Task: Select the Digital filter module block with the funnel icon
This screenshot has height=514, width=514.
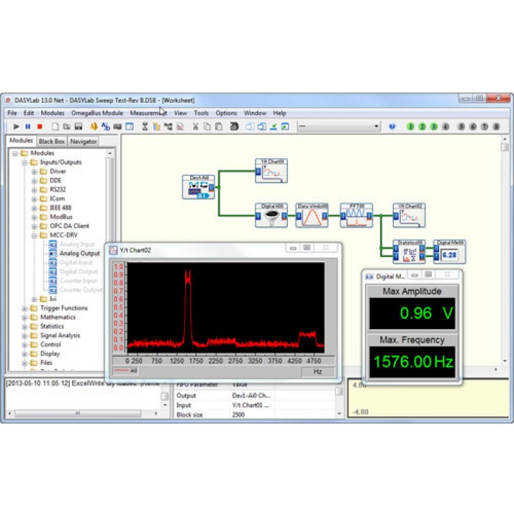Action: 271,215
